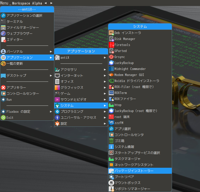200x192 pixels.
Task: Expand the インターネット submenu arrow
Action: 105,75
